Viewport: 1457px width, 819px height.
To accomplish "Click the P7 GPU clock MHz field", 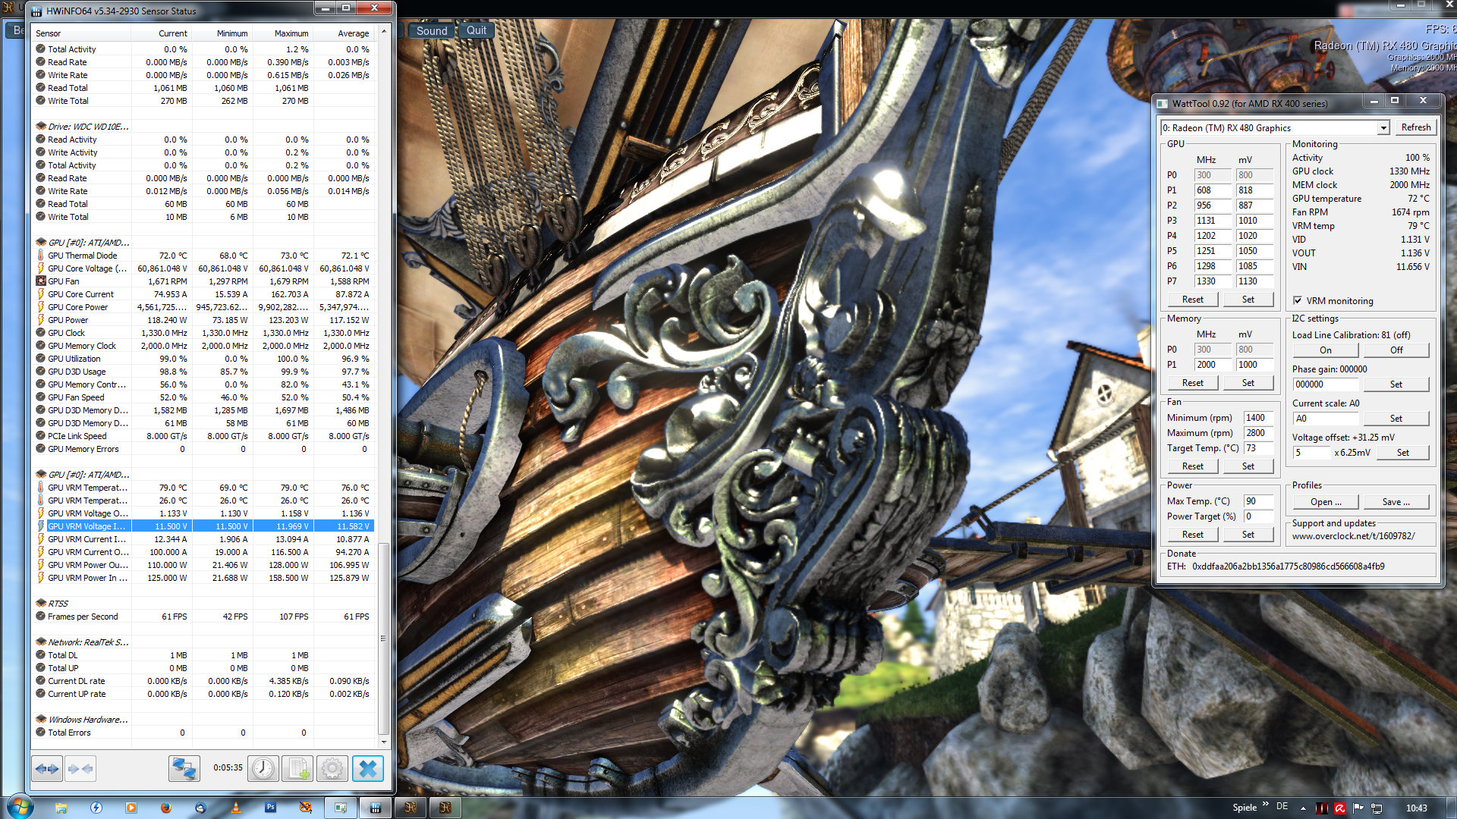I will coord(1211,281).
